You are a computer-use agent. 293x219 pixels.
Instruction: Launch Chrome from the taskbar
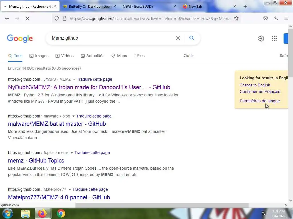click(61, 213)
